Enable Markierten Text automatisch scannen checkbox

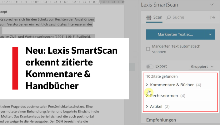[148, 49]
